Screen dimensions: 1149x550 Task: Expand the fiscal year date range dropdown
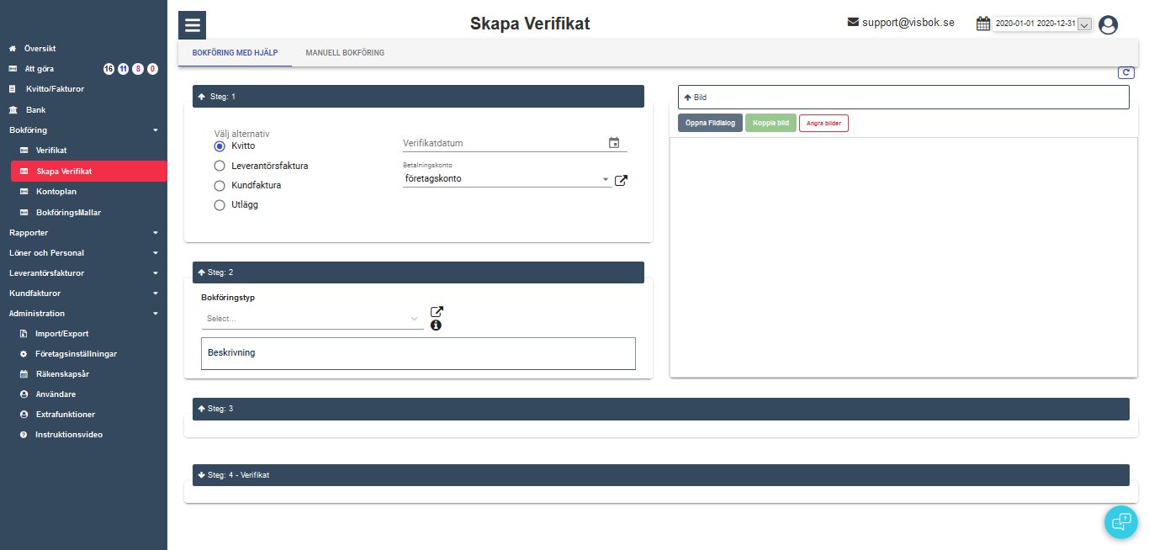click(x=1084, y=25)
